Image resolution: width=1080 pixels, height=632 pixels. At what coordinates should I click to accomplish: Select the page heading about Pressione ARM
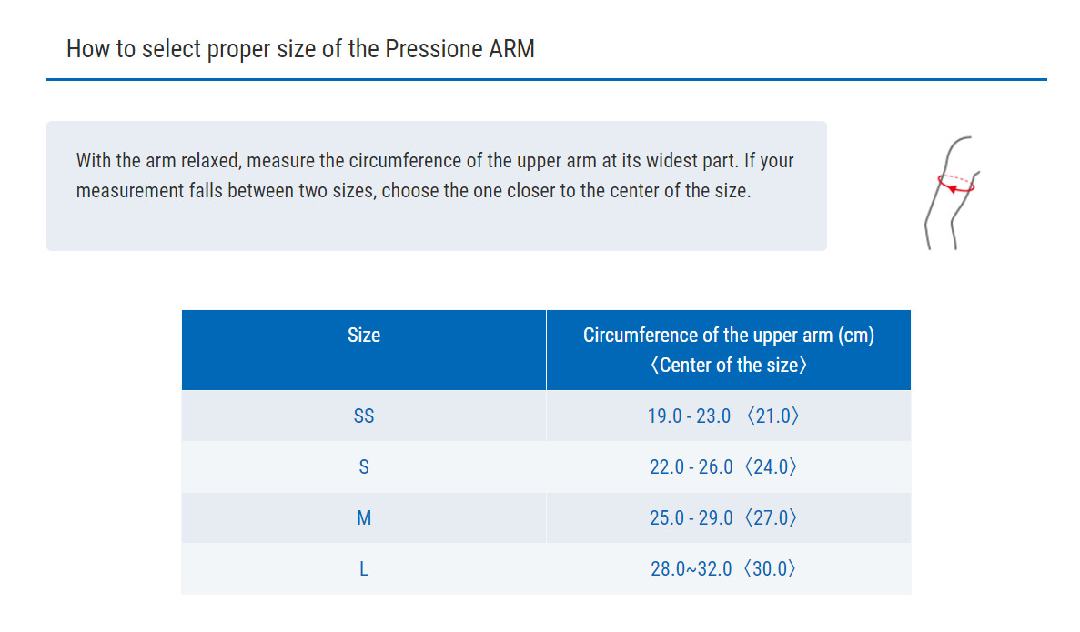(x=300, y=49)
